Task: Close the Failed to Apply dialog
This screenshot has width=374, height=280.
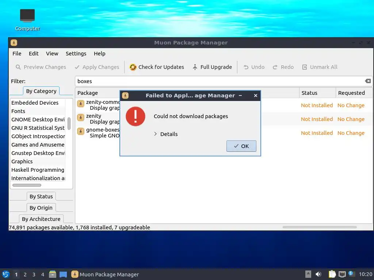Action: (255, 96)
